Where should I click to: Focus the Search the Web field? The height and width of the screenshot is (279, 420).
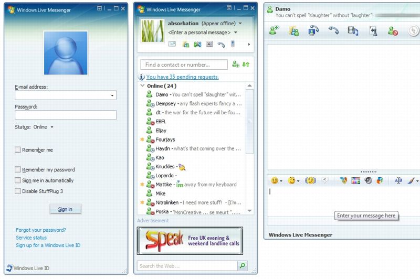click(187, 265)
